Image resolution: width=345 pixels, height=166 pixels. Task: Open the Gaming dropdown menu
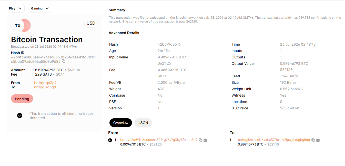coord(40,8)
